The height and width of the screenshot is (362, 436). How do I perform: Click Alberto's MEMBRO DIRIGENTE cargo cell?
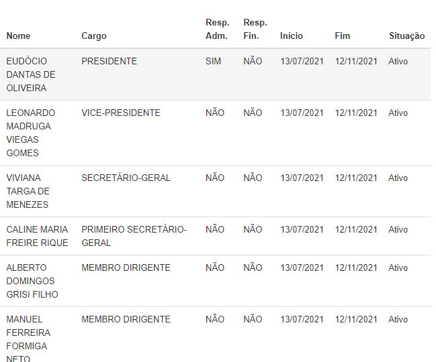pyautogui.click(x=126, y=267)
